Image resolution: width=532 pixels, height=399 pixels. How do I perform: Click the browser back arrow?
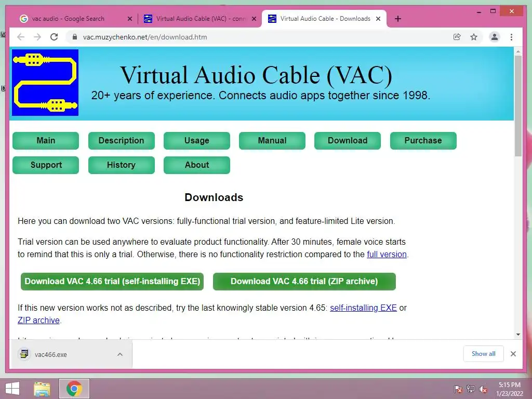coord(21,37)
